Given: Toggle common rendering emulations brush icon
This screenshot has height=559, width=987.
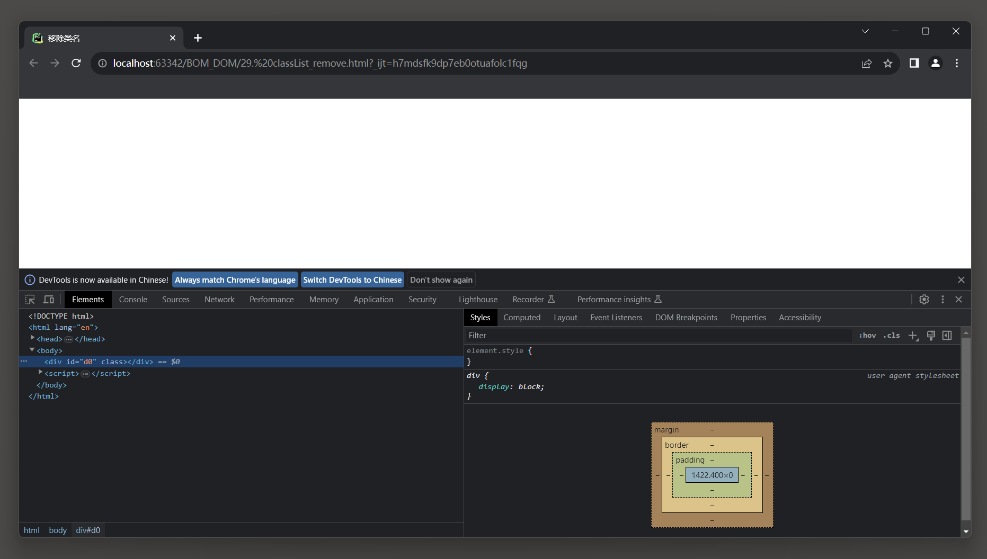Looking at the screenshot, I should pyautogui.click(x=931, y=336).
